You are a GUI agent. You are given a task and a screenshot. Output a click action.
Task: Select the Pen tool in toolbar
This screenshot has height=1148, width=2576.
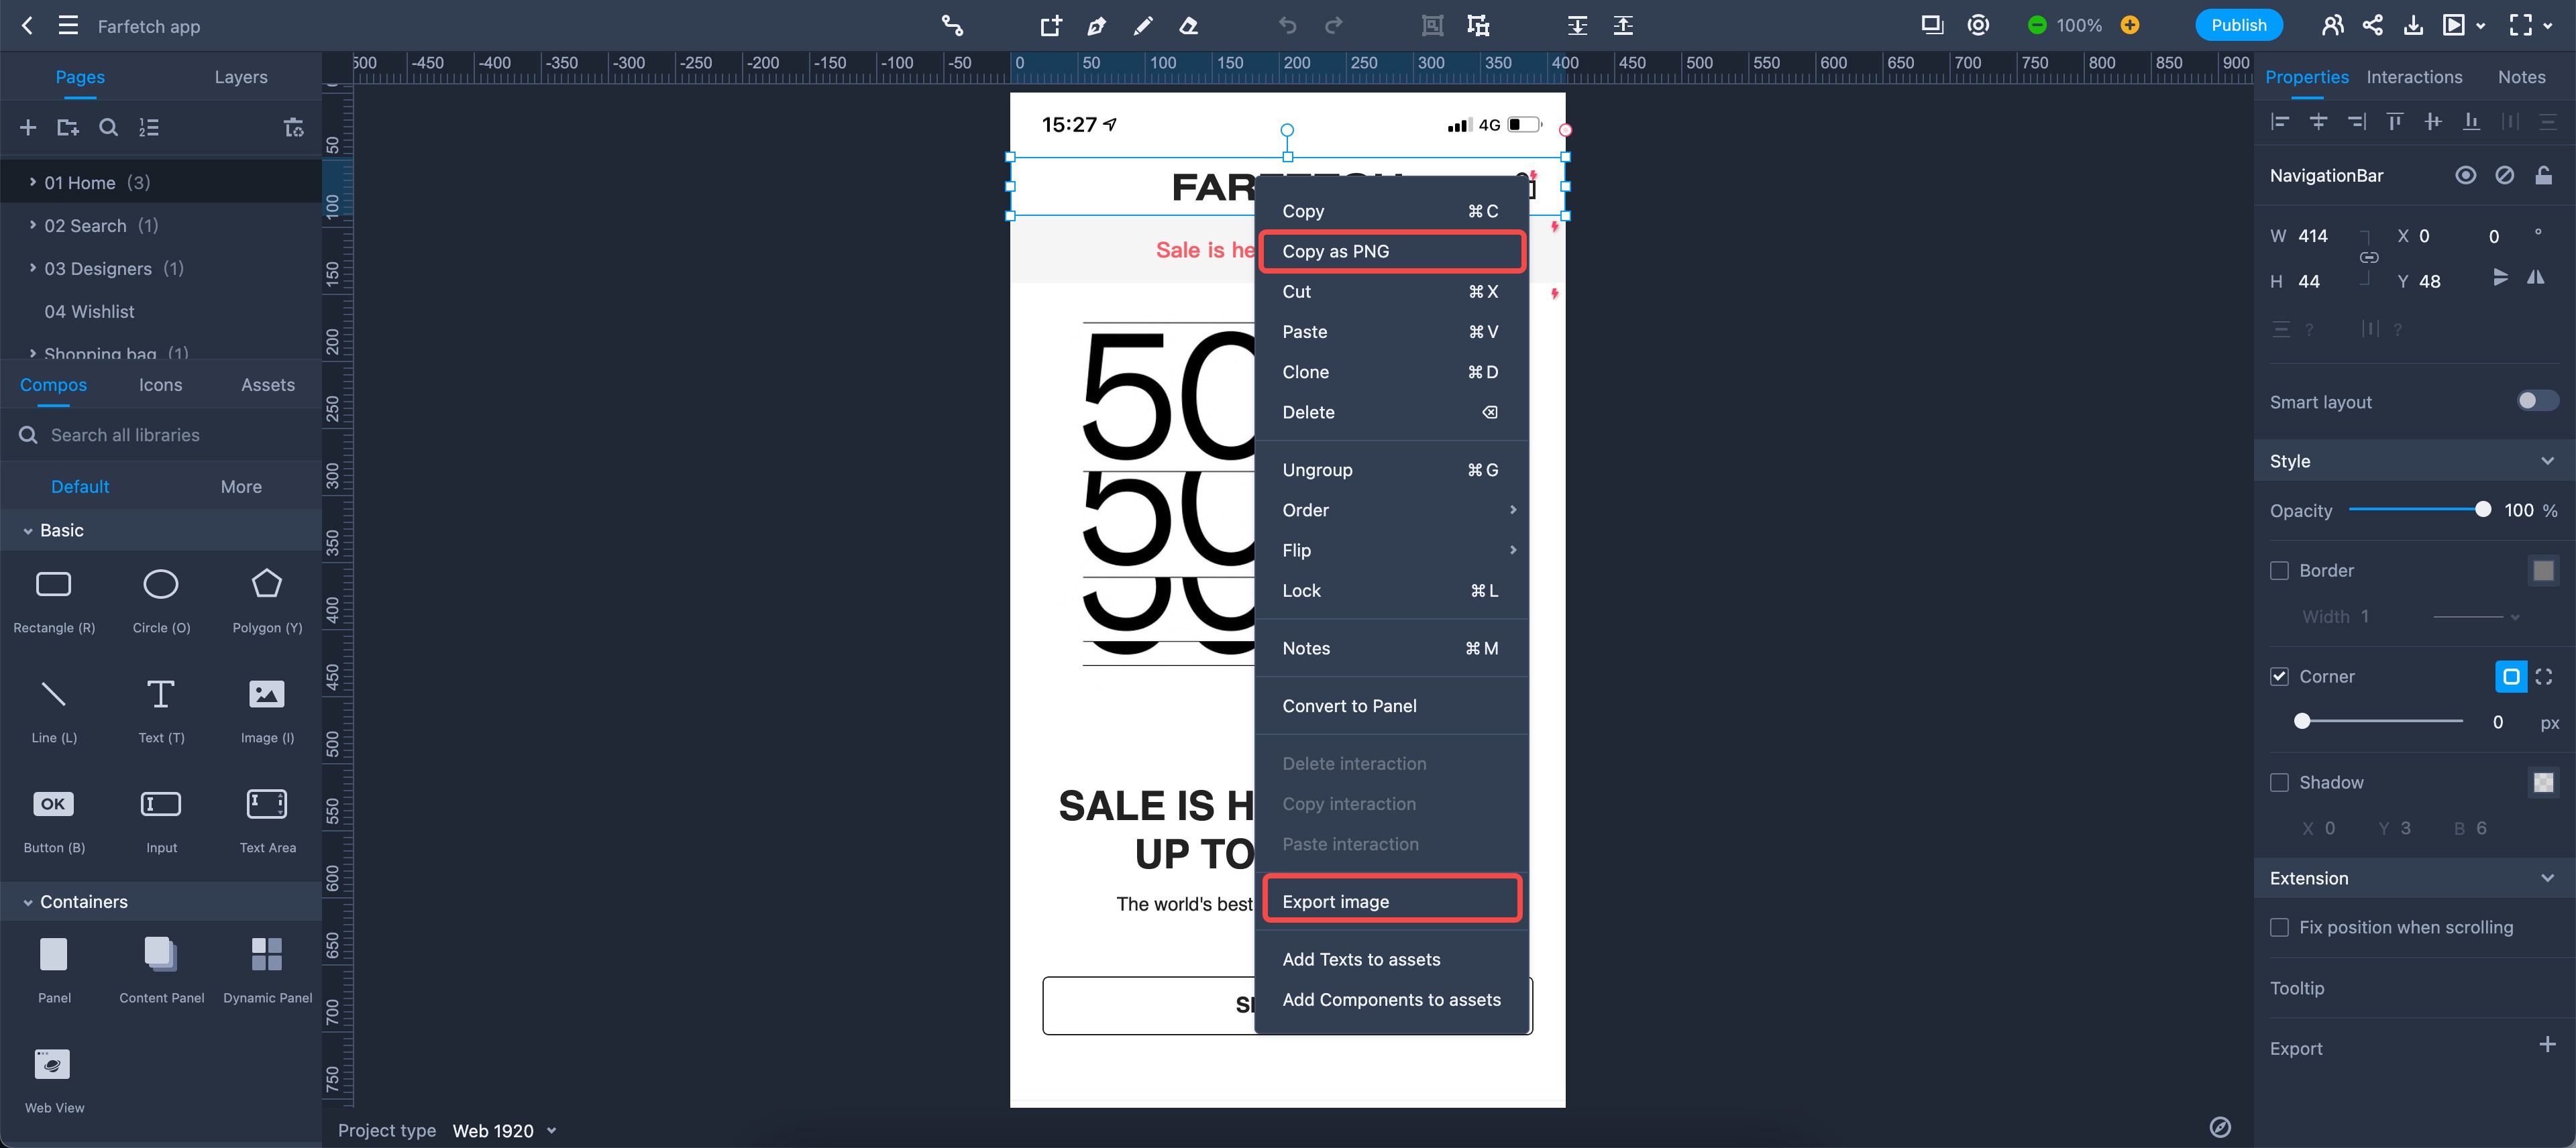pos(1097,25)
